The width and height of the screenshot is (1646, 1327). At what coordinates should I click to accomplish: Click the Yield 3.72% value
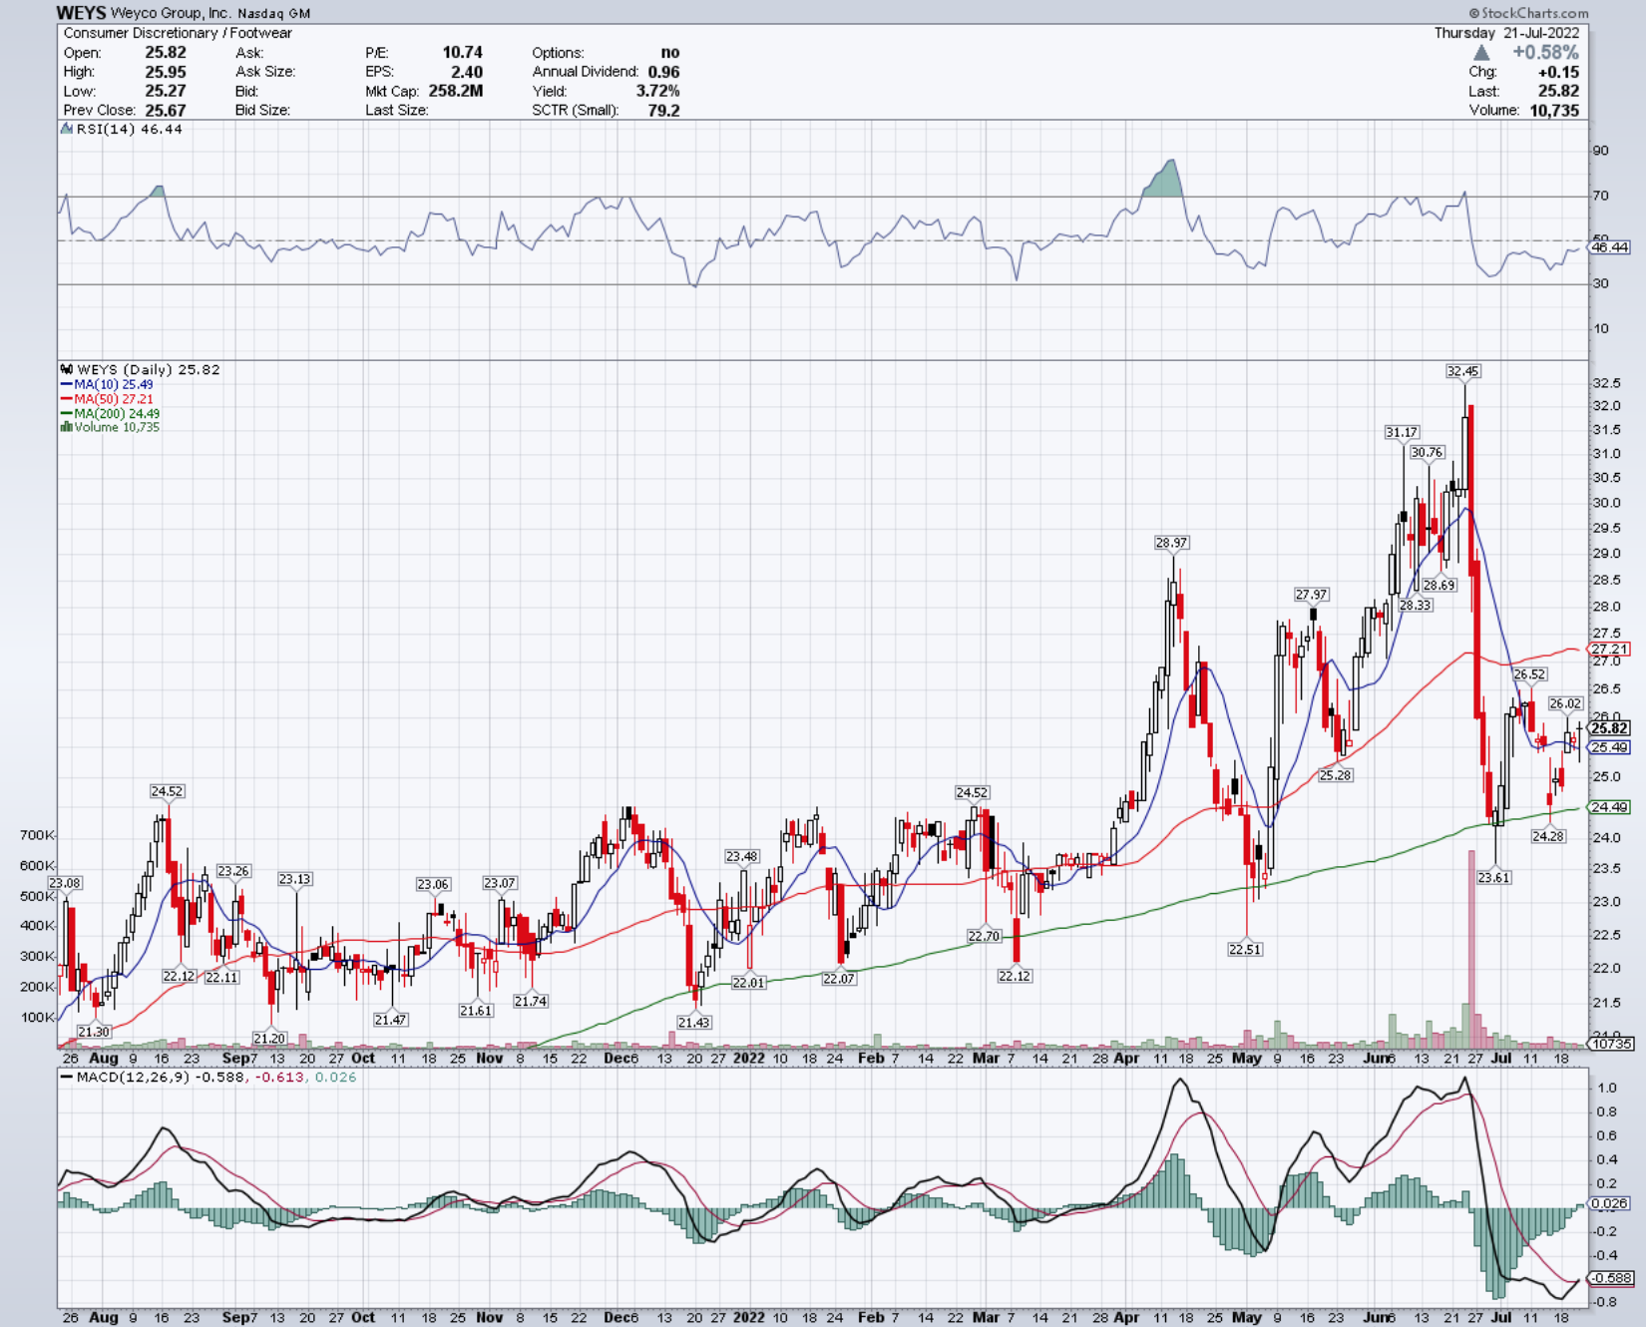click(657, 91)
